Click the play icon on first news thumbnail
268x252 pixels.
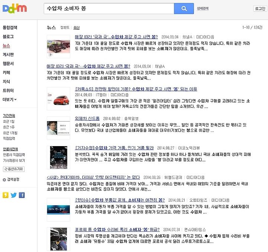click(51, 55)
